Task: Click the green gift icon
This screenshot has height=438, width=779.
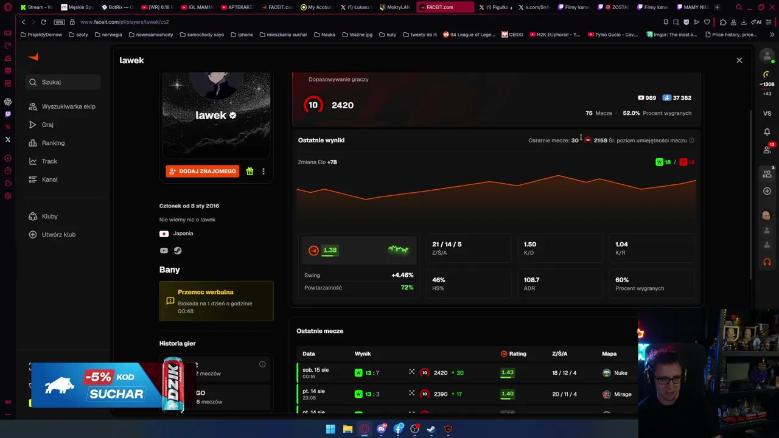Action: [250, 172]
